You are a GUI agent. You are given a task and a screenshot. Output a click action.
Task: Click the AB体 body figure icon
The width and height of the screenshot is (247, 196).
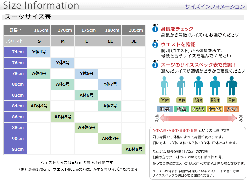coord(198,86)
